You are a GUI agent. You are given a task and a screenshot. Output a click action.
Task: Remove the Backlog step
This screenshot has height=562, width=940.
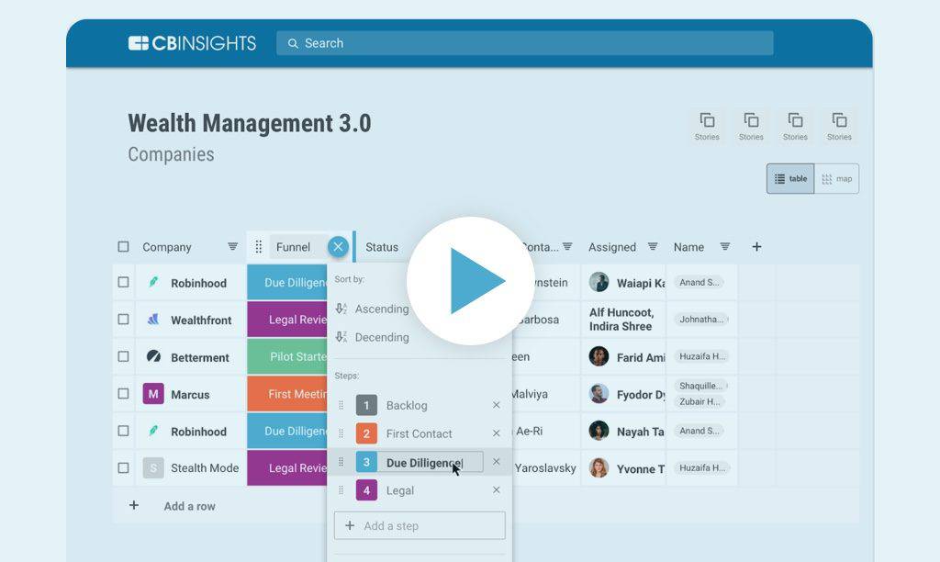[x=496, y=405]
